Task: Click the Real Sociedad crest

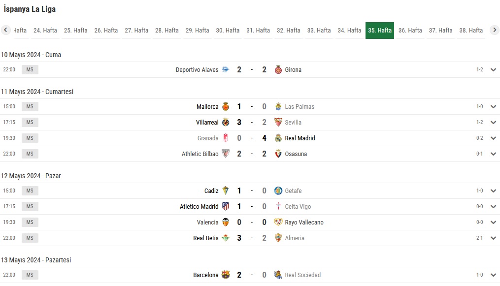Action: coord(278,275)
